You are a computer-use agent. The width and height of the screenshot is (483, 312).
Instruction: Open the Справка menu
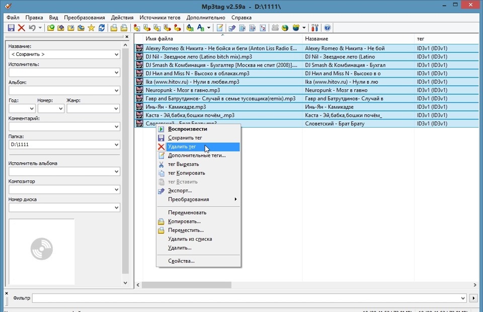pyautogui.click(x=242, y=18)
